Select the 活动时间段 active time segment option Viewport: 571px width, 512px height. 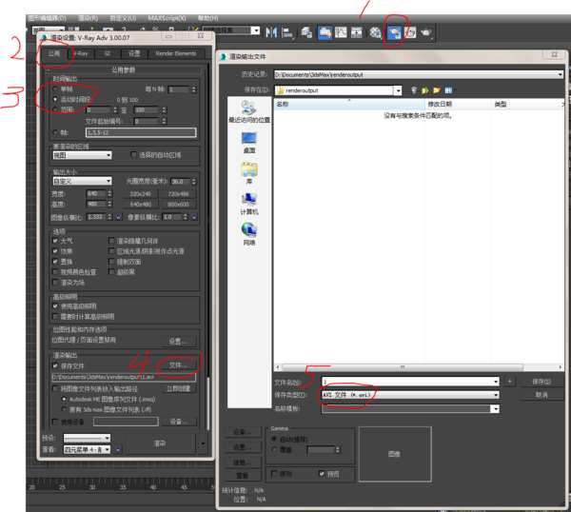tap(55, 99)
